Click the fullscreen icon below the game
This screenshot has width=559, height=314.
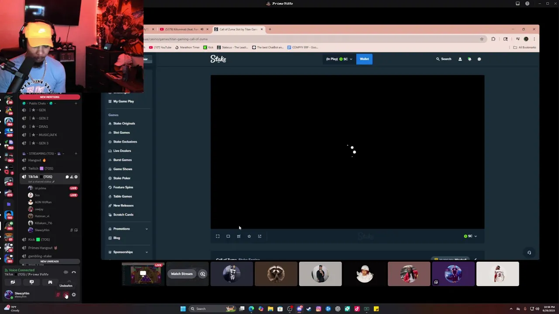click(217, 236)
